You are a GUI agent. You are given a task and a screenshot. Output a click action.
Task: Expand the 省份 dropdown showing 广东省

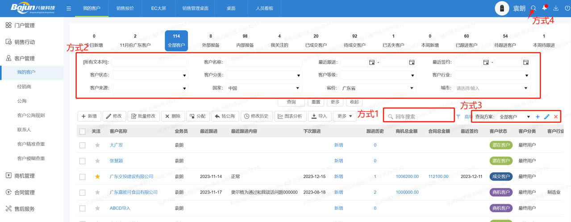click(x=378, y=88)
